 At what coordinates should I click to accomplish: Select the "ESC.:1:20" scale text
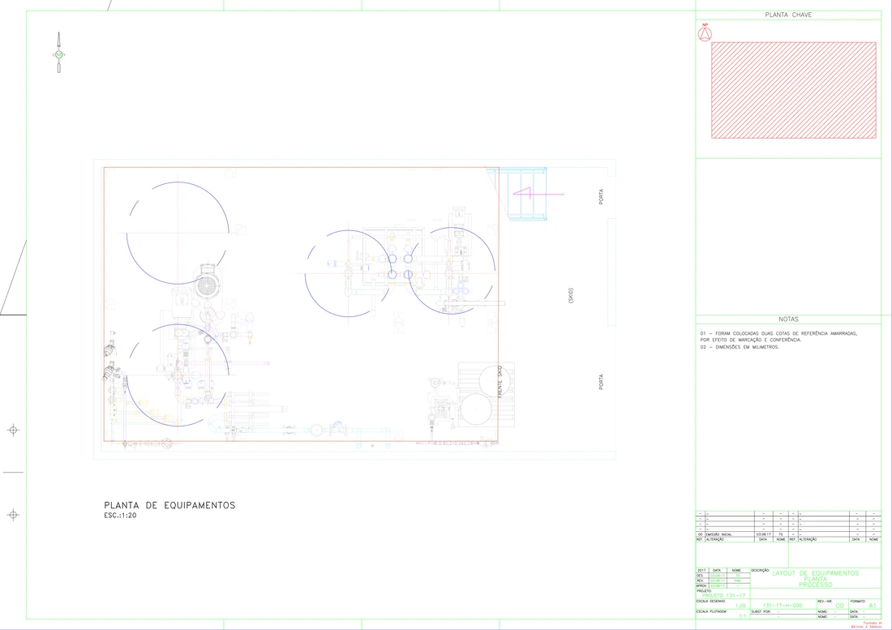click(120, 516)
